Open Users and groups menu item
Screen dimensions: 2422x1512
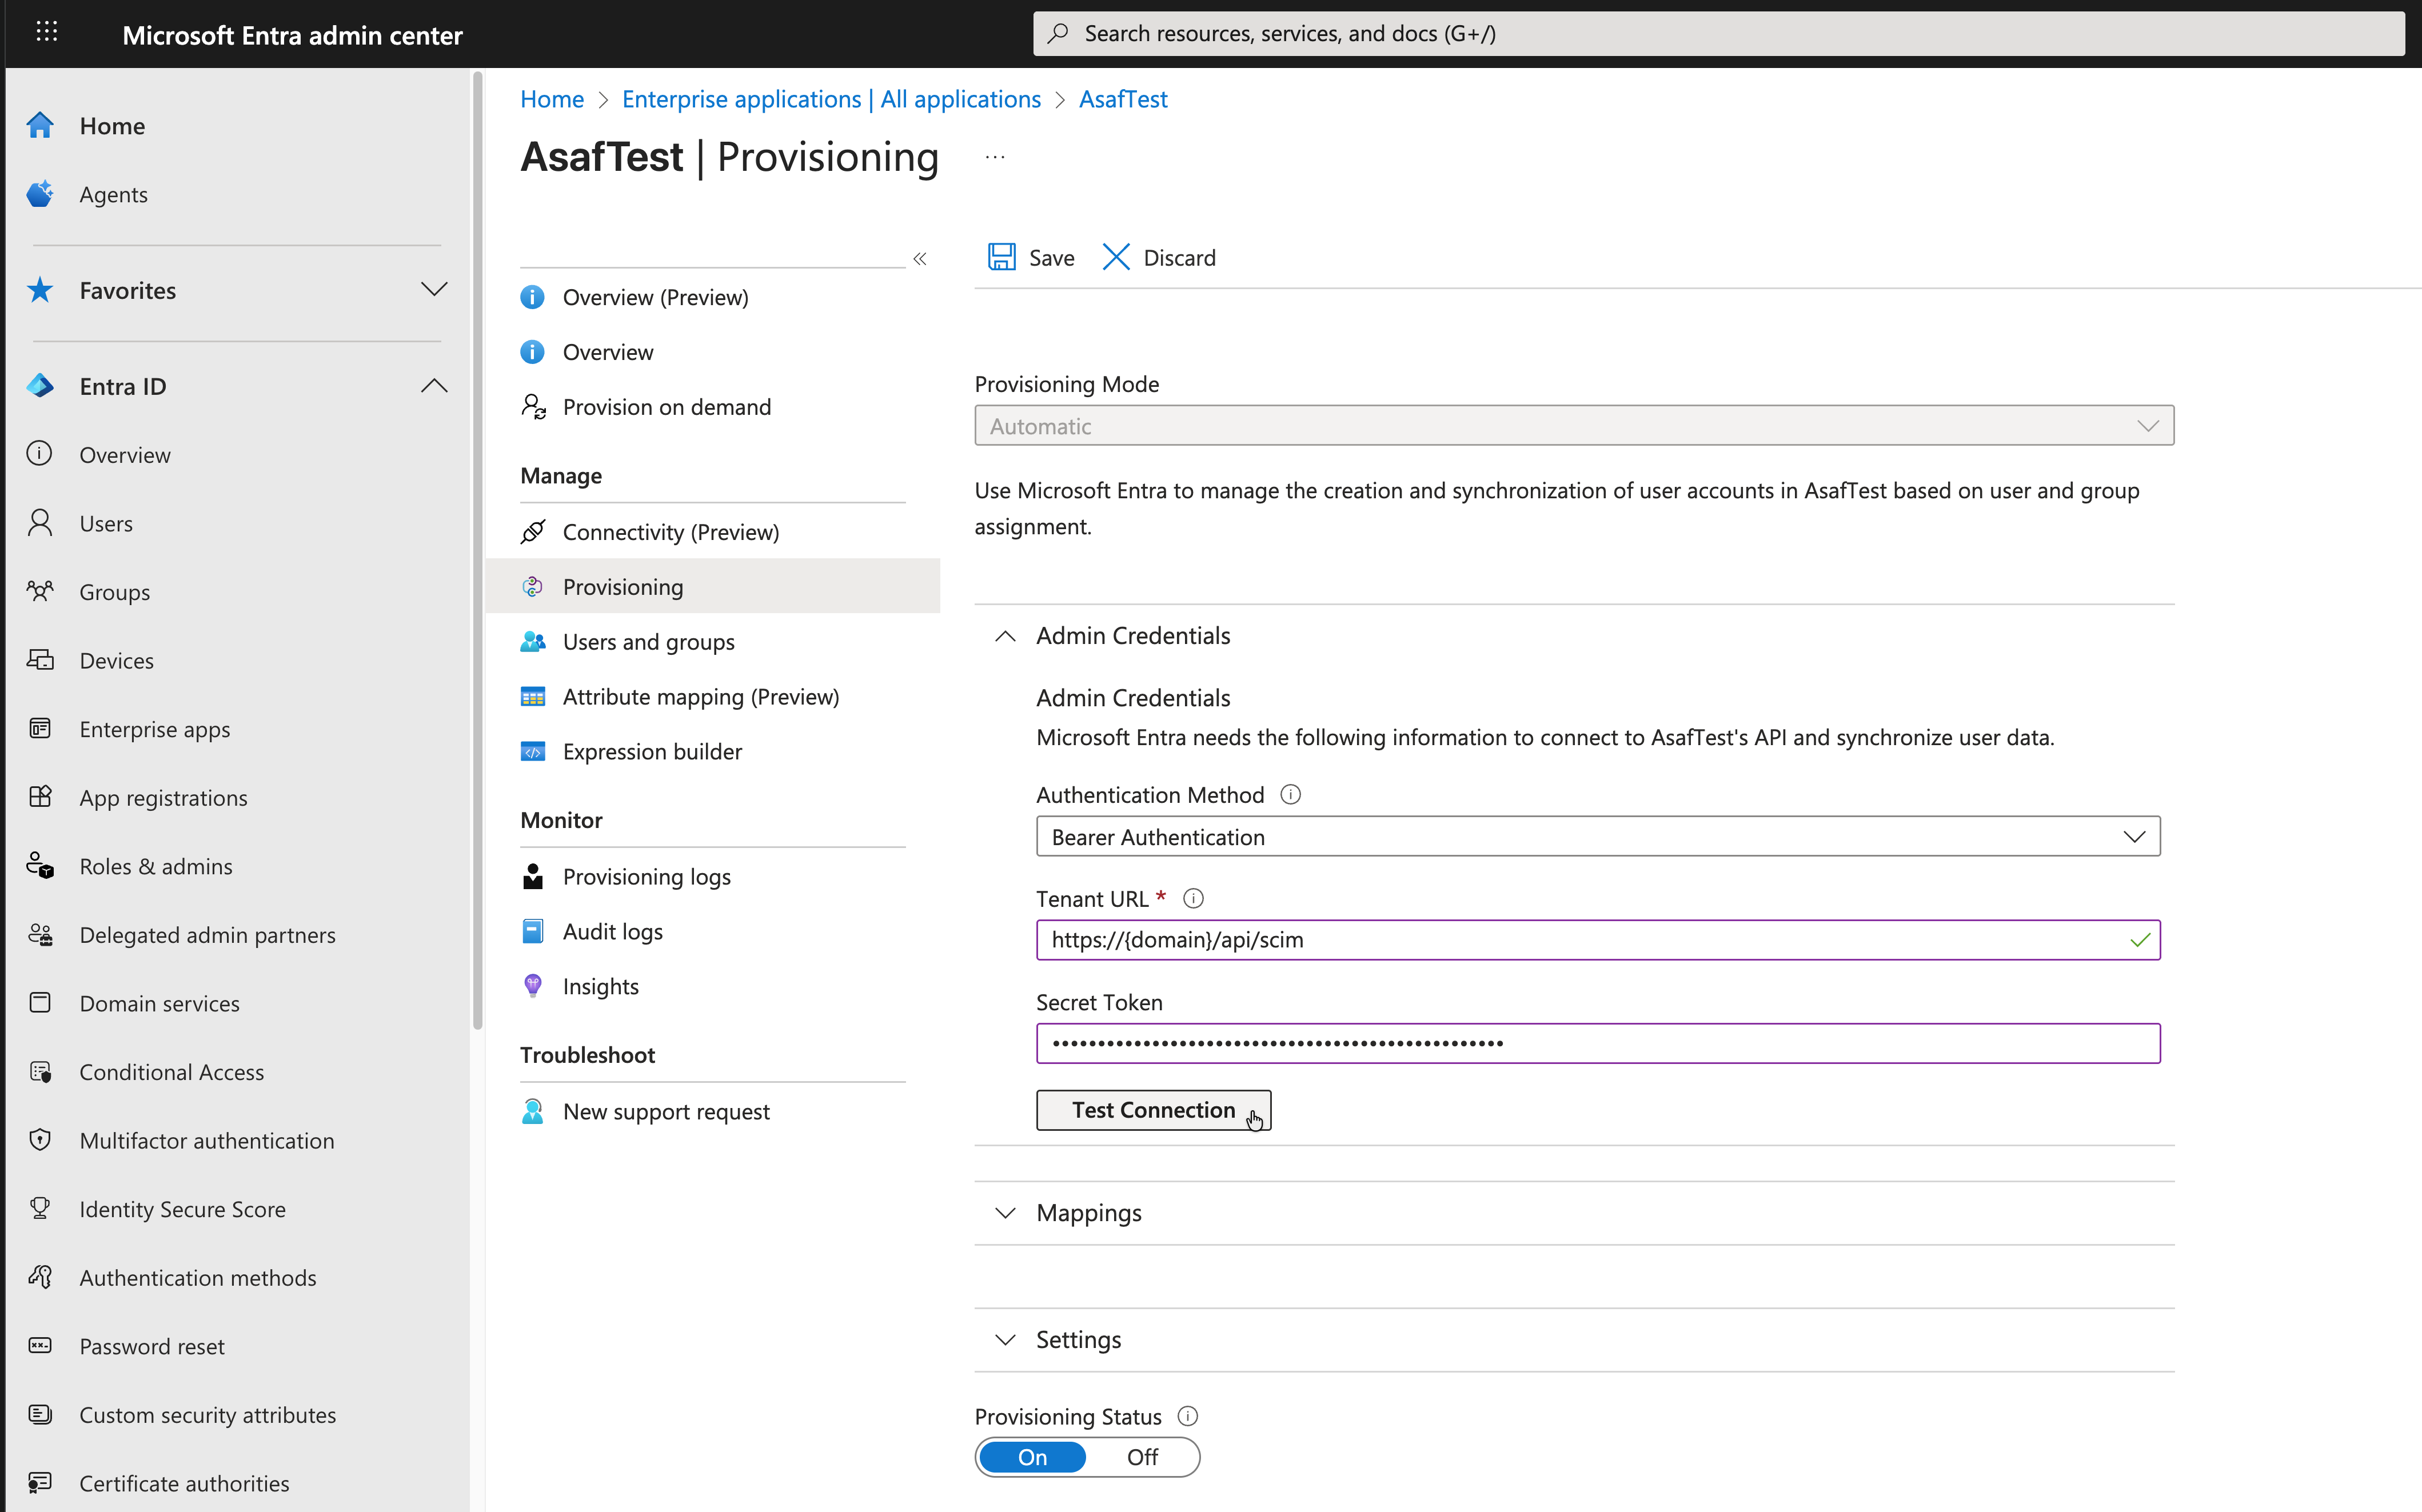click(648, 642)
